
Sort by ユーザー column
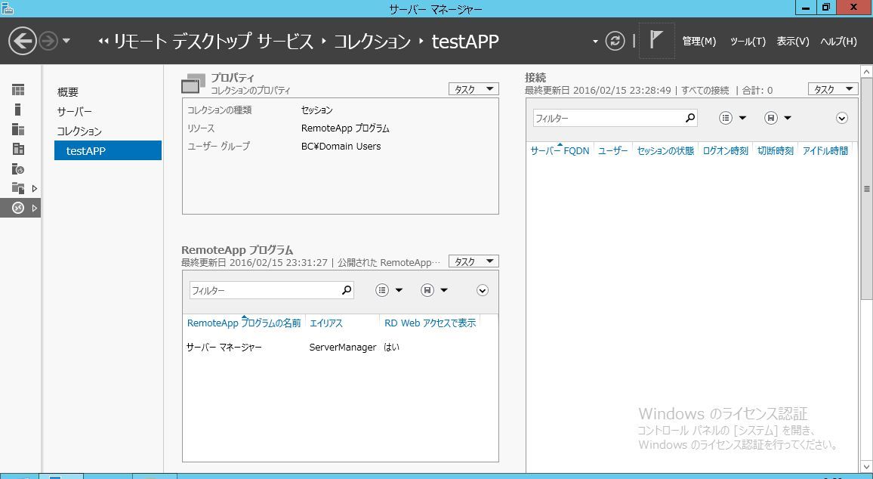pyautogui.click(x=613, y=150)
